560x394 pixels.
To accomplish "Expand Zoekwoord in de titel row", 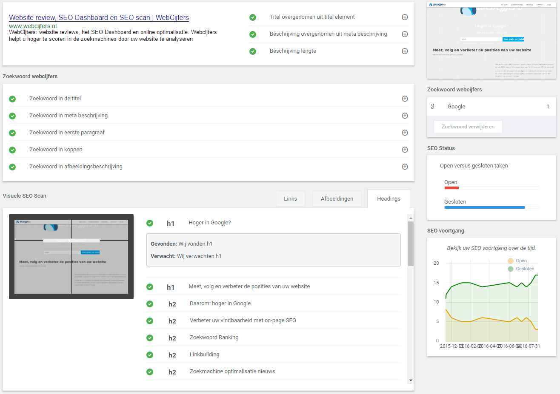I will [x=405, y=99].
